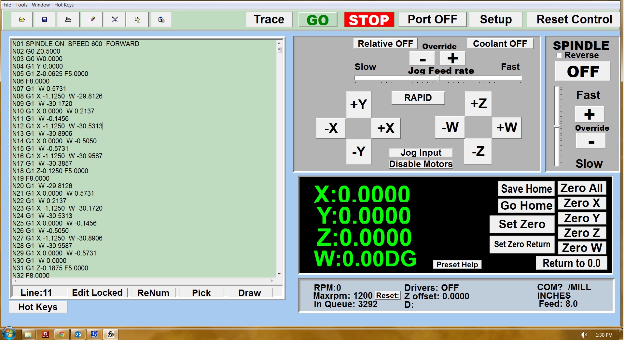Toggle the Coolant OFF button
Screen dimensions: 625x351
coord(500,44)
